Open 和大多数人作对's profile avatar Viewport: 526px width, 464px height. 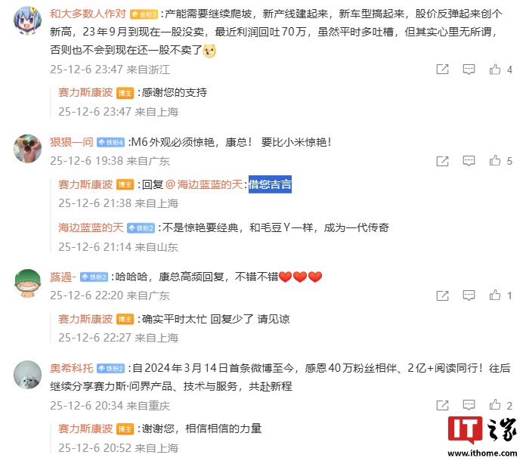tap(27, 20)
